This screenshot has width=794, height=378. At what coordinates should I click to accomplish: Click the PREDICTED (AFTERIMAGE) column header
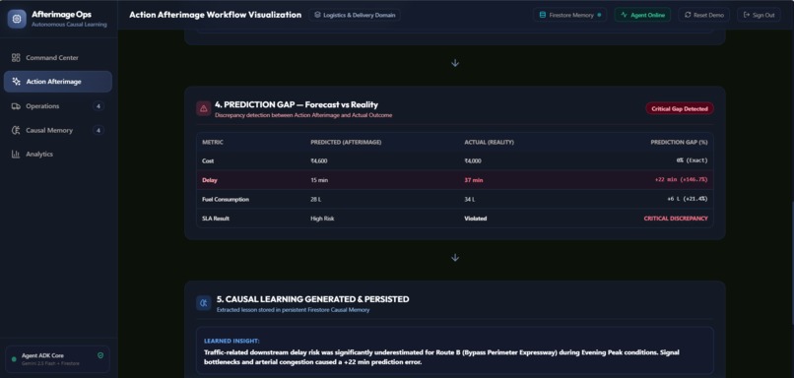tap(346, 142)
